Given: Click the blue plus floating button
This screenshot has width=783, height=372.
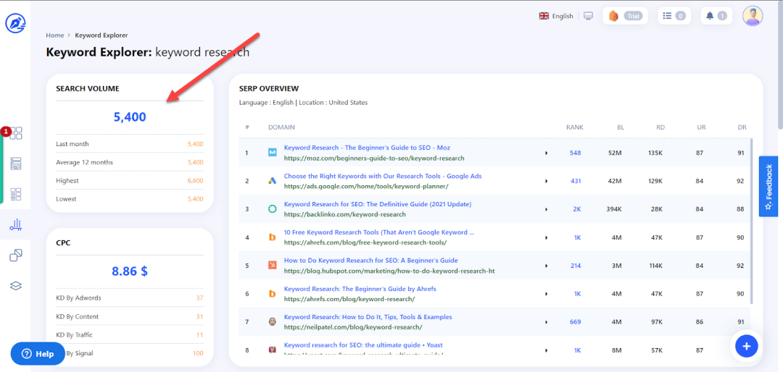Looking at the screenshot, I should coord(746,345).
